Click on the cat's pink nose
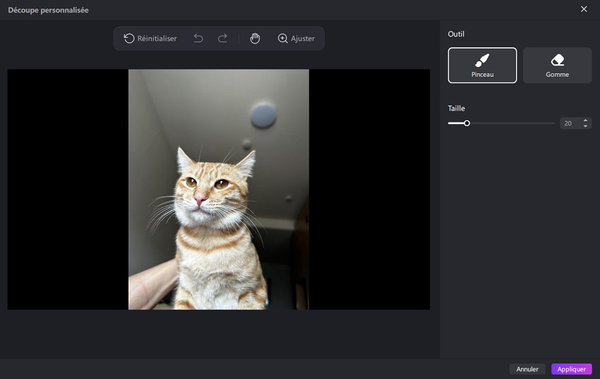 (201, 201)
